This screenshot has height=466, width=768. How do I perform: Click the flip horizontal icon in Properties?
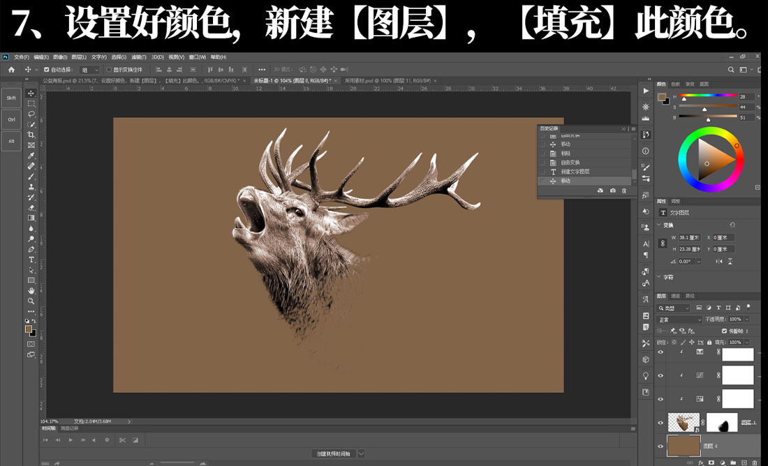pos(719,262)
